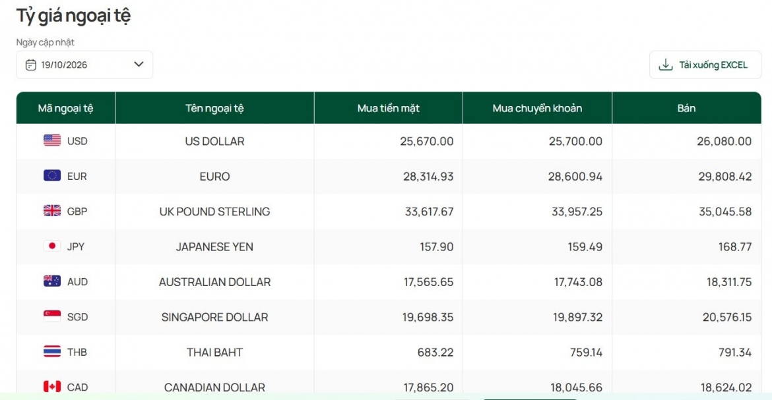Click the Tên ngoại tệ column header
The image size is (772, 400).
(x=214, y=108)
